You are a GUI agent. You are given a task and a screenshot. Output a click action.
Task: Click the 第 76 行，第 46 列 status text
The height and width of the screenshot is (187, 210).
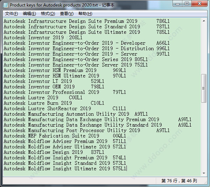click(x=179, y=181)
